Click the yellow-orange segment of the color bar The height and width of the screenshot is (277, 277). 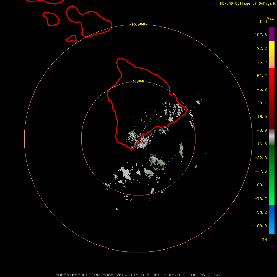pyautogui.click(x=272, y=55)
